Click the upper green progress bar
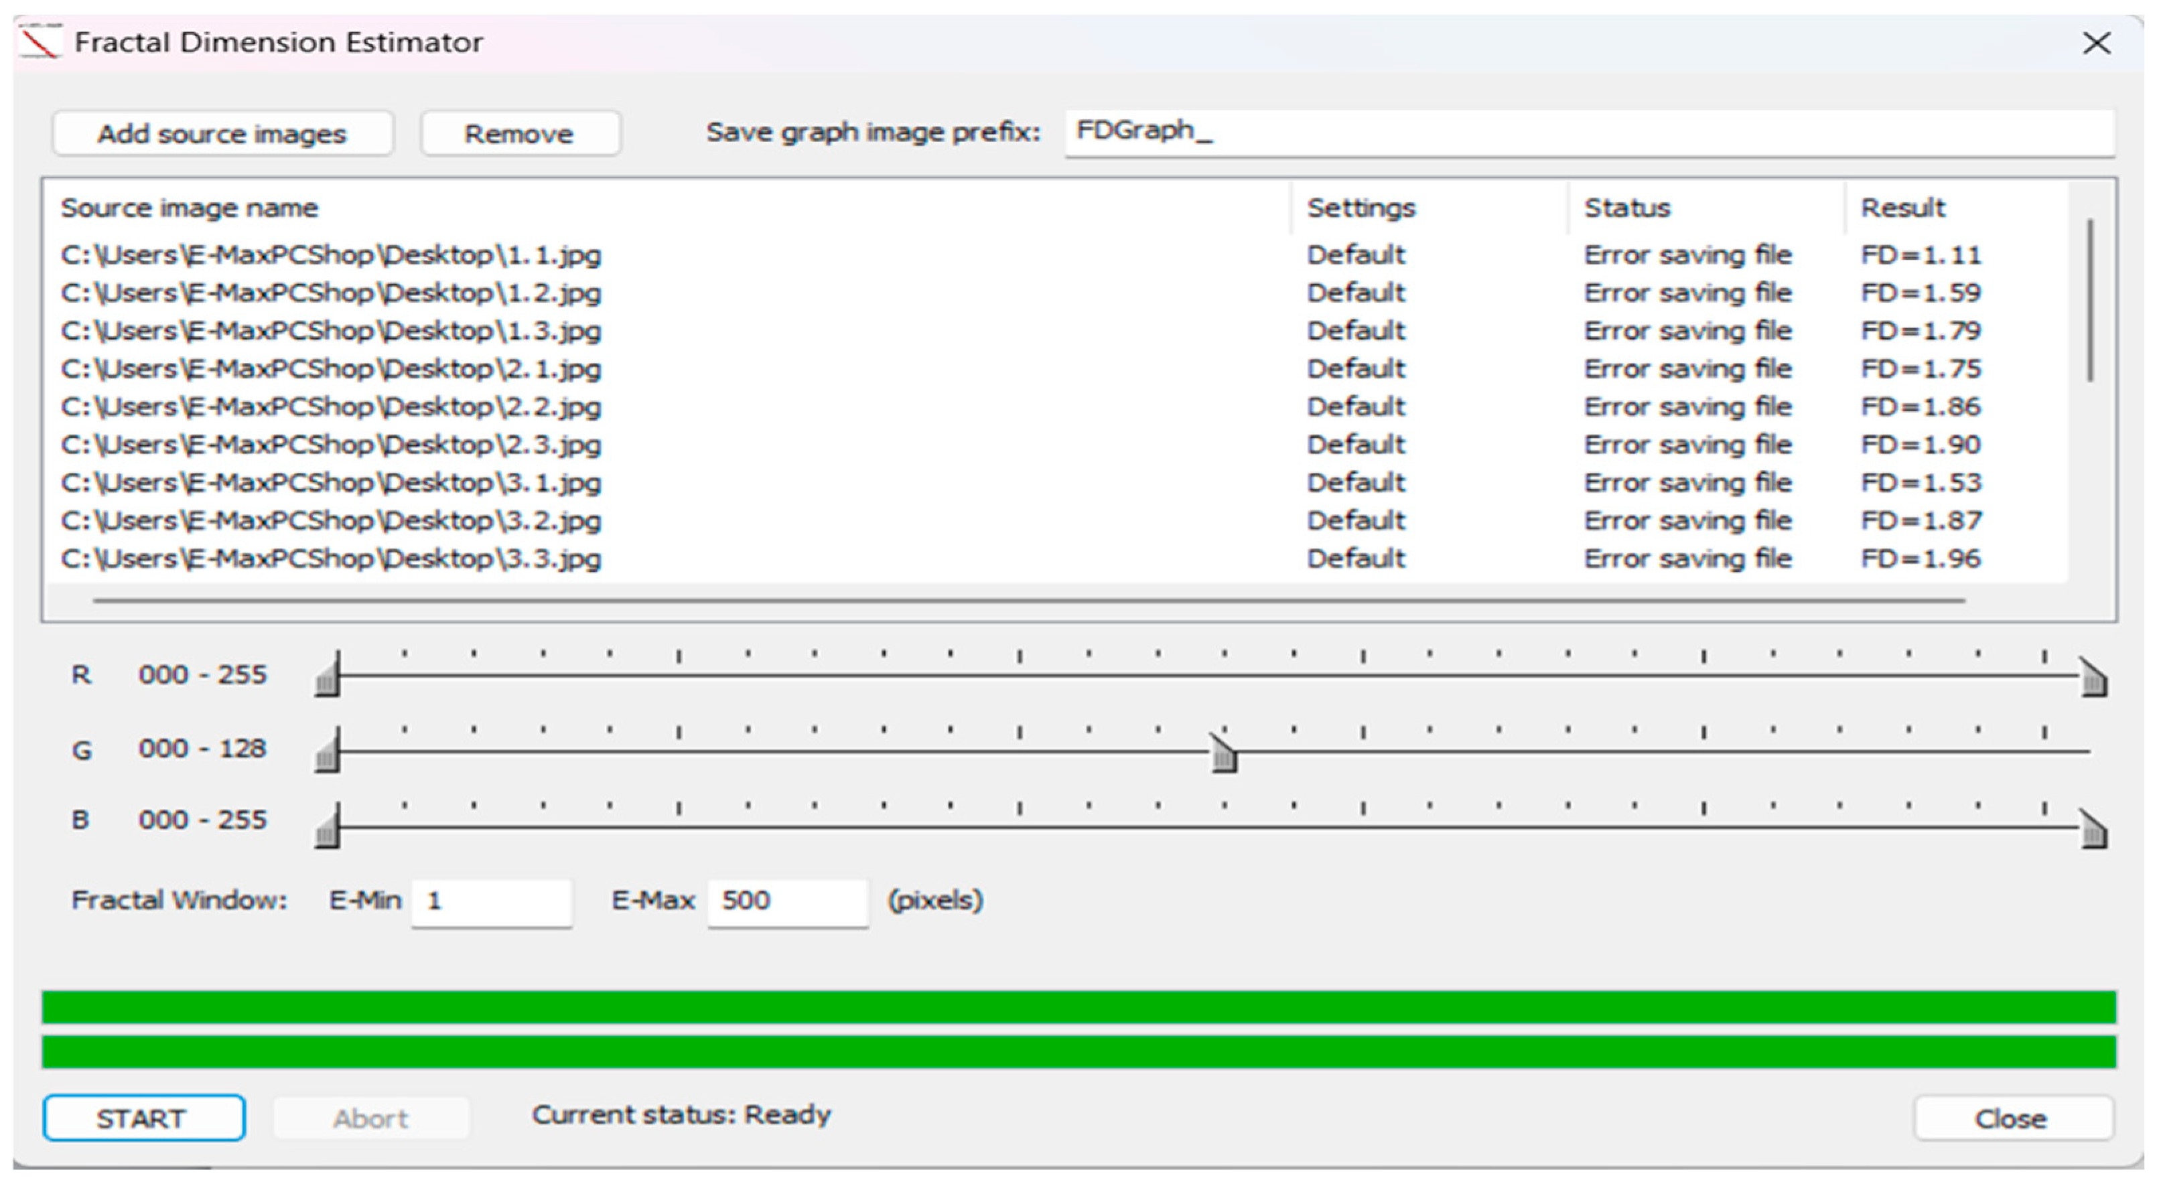Screen dimensions: 2159x1186 (1080, 1007)
